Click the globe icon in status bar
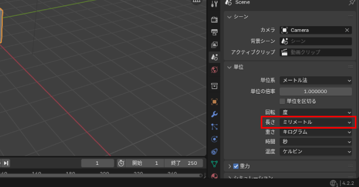 [x=334, y=183]
